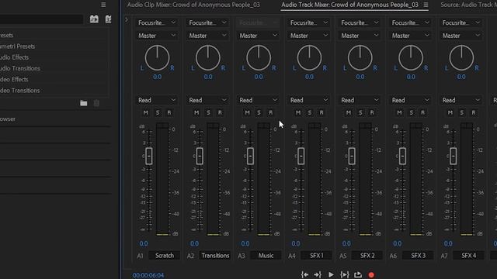Toggle accelerated effects filter icon

click(94, 19)
